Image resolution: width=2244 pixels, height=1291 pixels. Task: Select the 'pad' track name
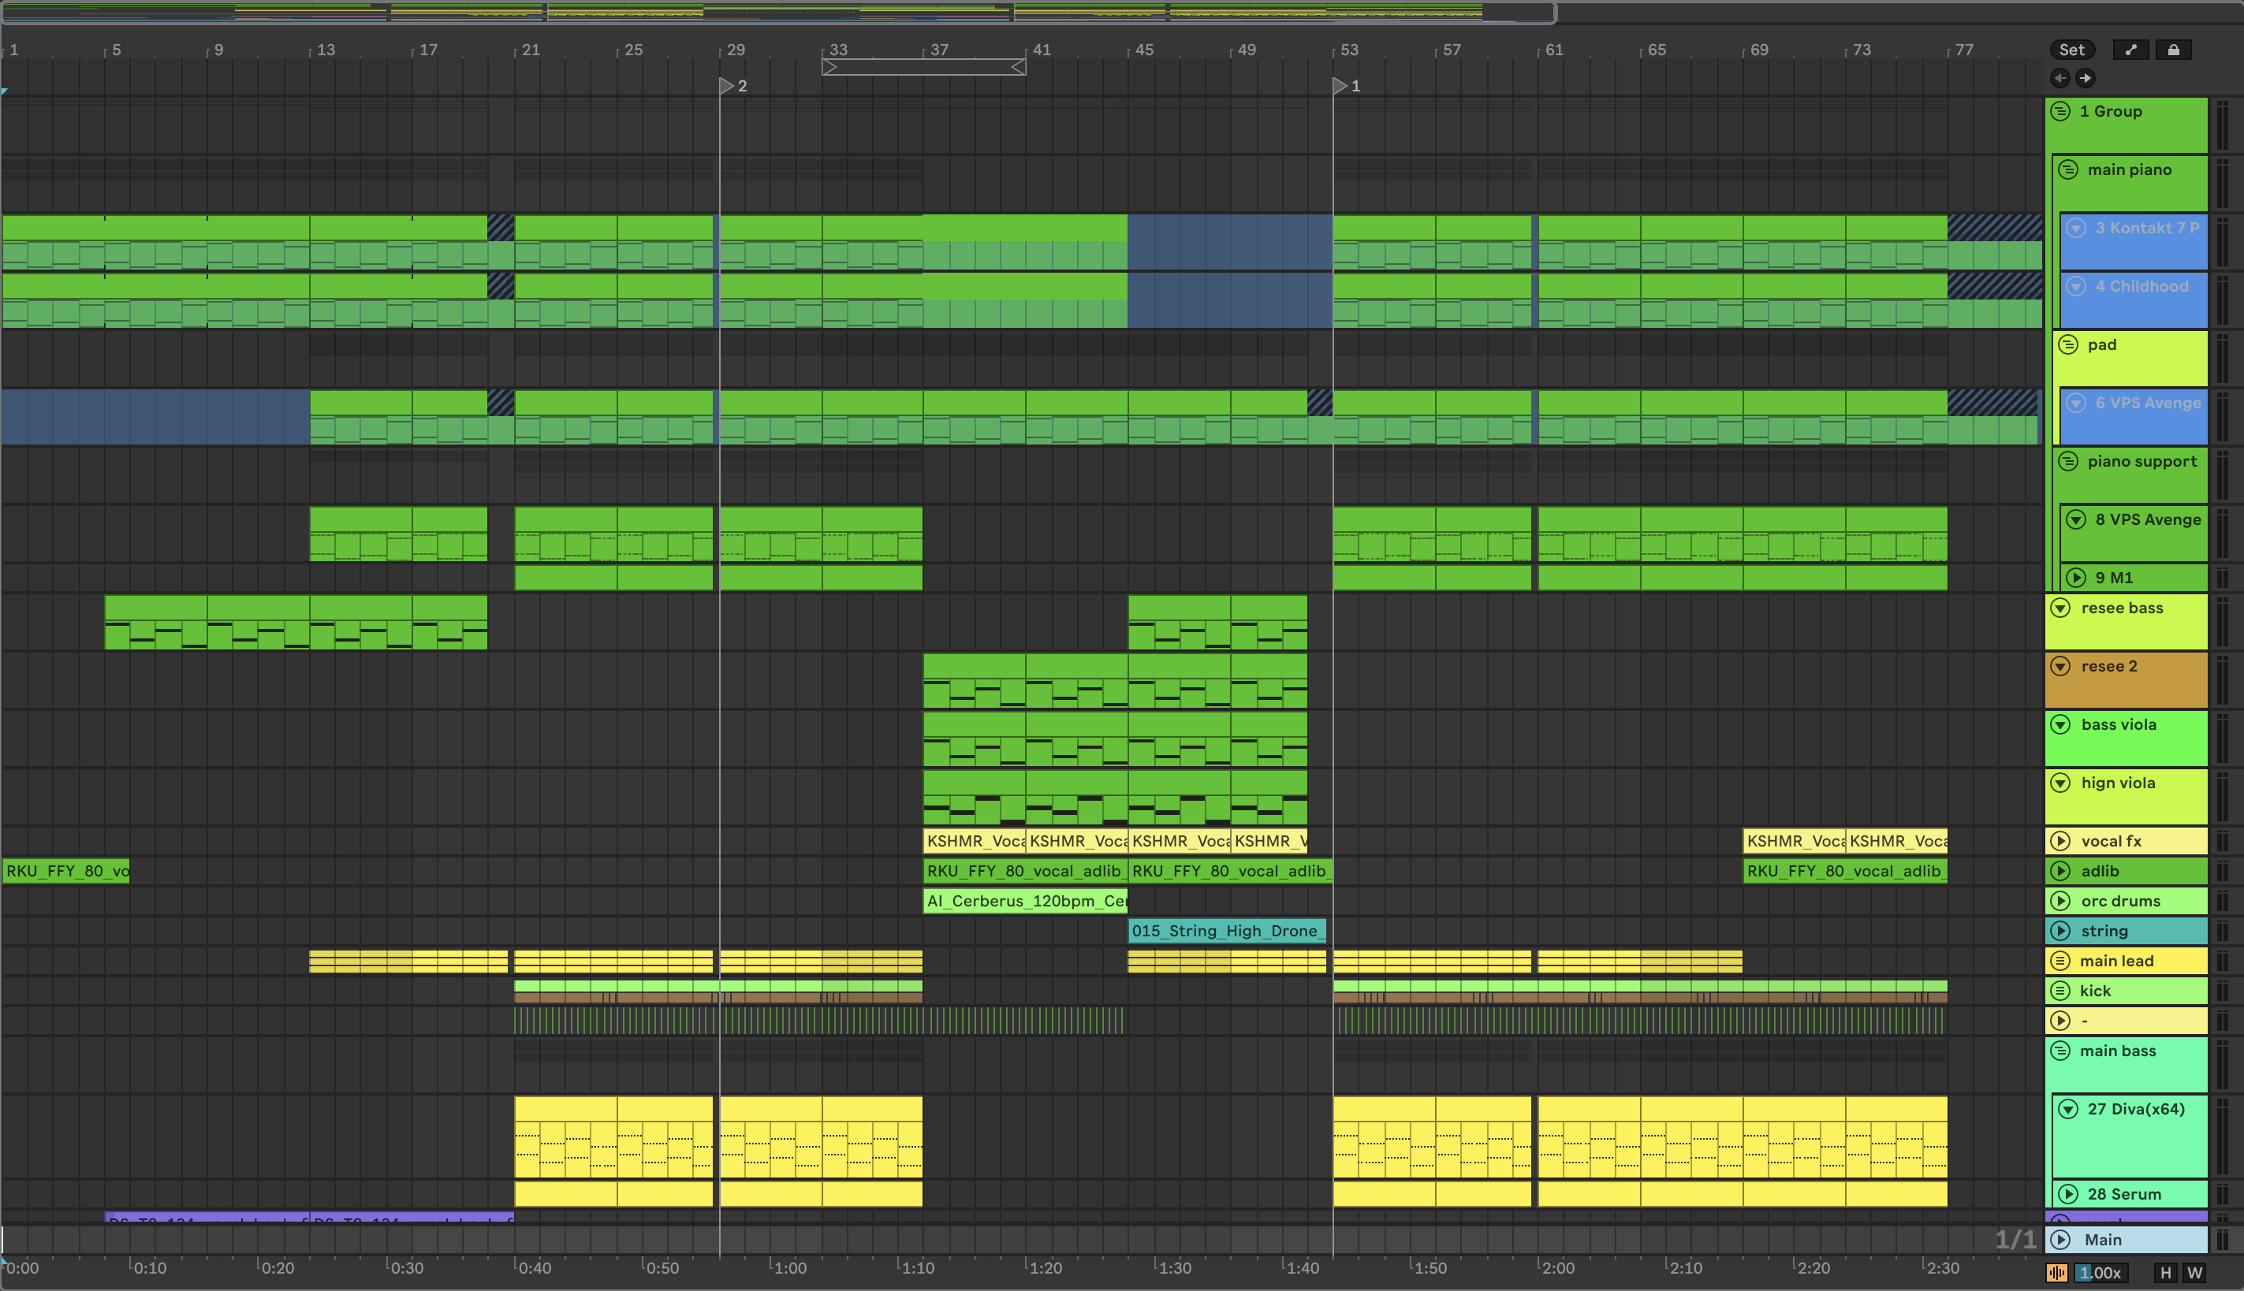2102,345
